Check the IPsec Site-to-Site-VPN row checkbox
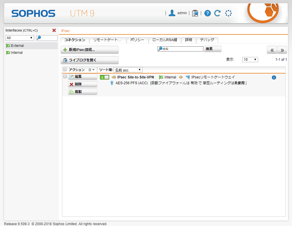The height and width of the screenshot is (226, 292). tap(65, 76)
